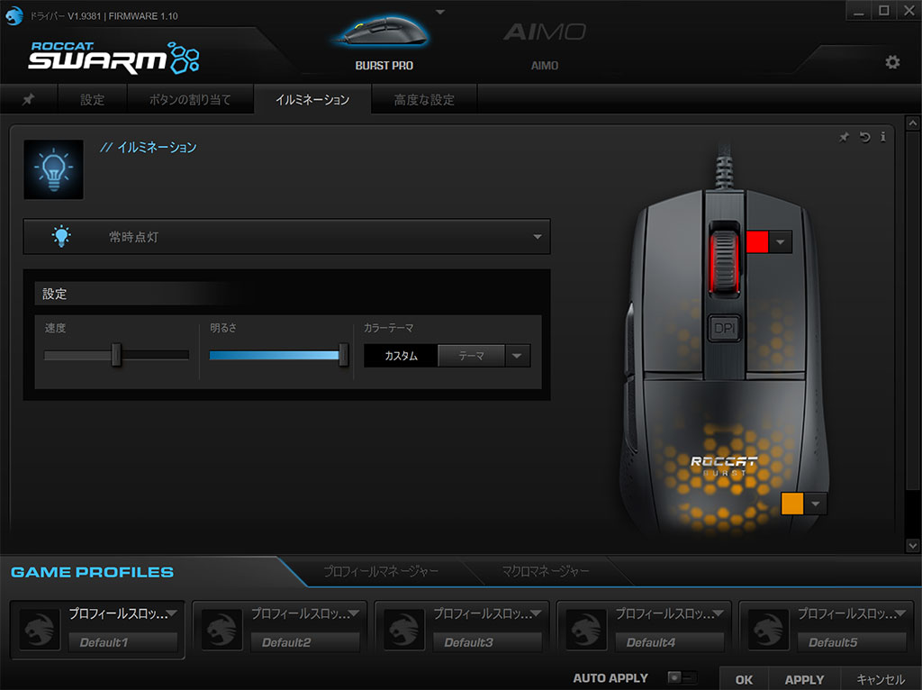Click the pin tab icon
The height and width of the screenshot is (690, 922).
tap(28, 99)
